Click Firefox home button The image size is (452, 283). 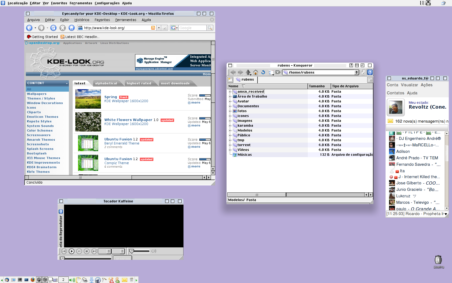pyautogui.click(x=72, y=28)
